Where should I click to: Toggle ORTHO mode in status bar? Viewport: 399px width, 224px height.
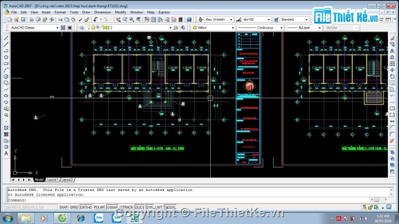tap(86, 207)
